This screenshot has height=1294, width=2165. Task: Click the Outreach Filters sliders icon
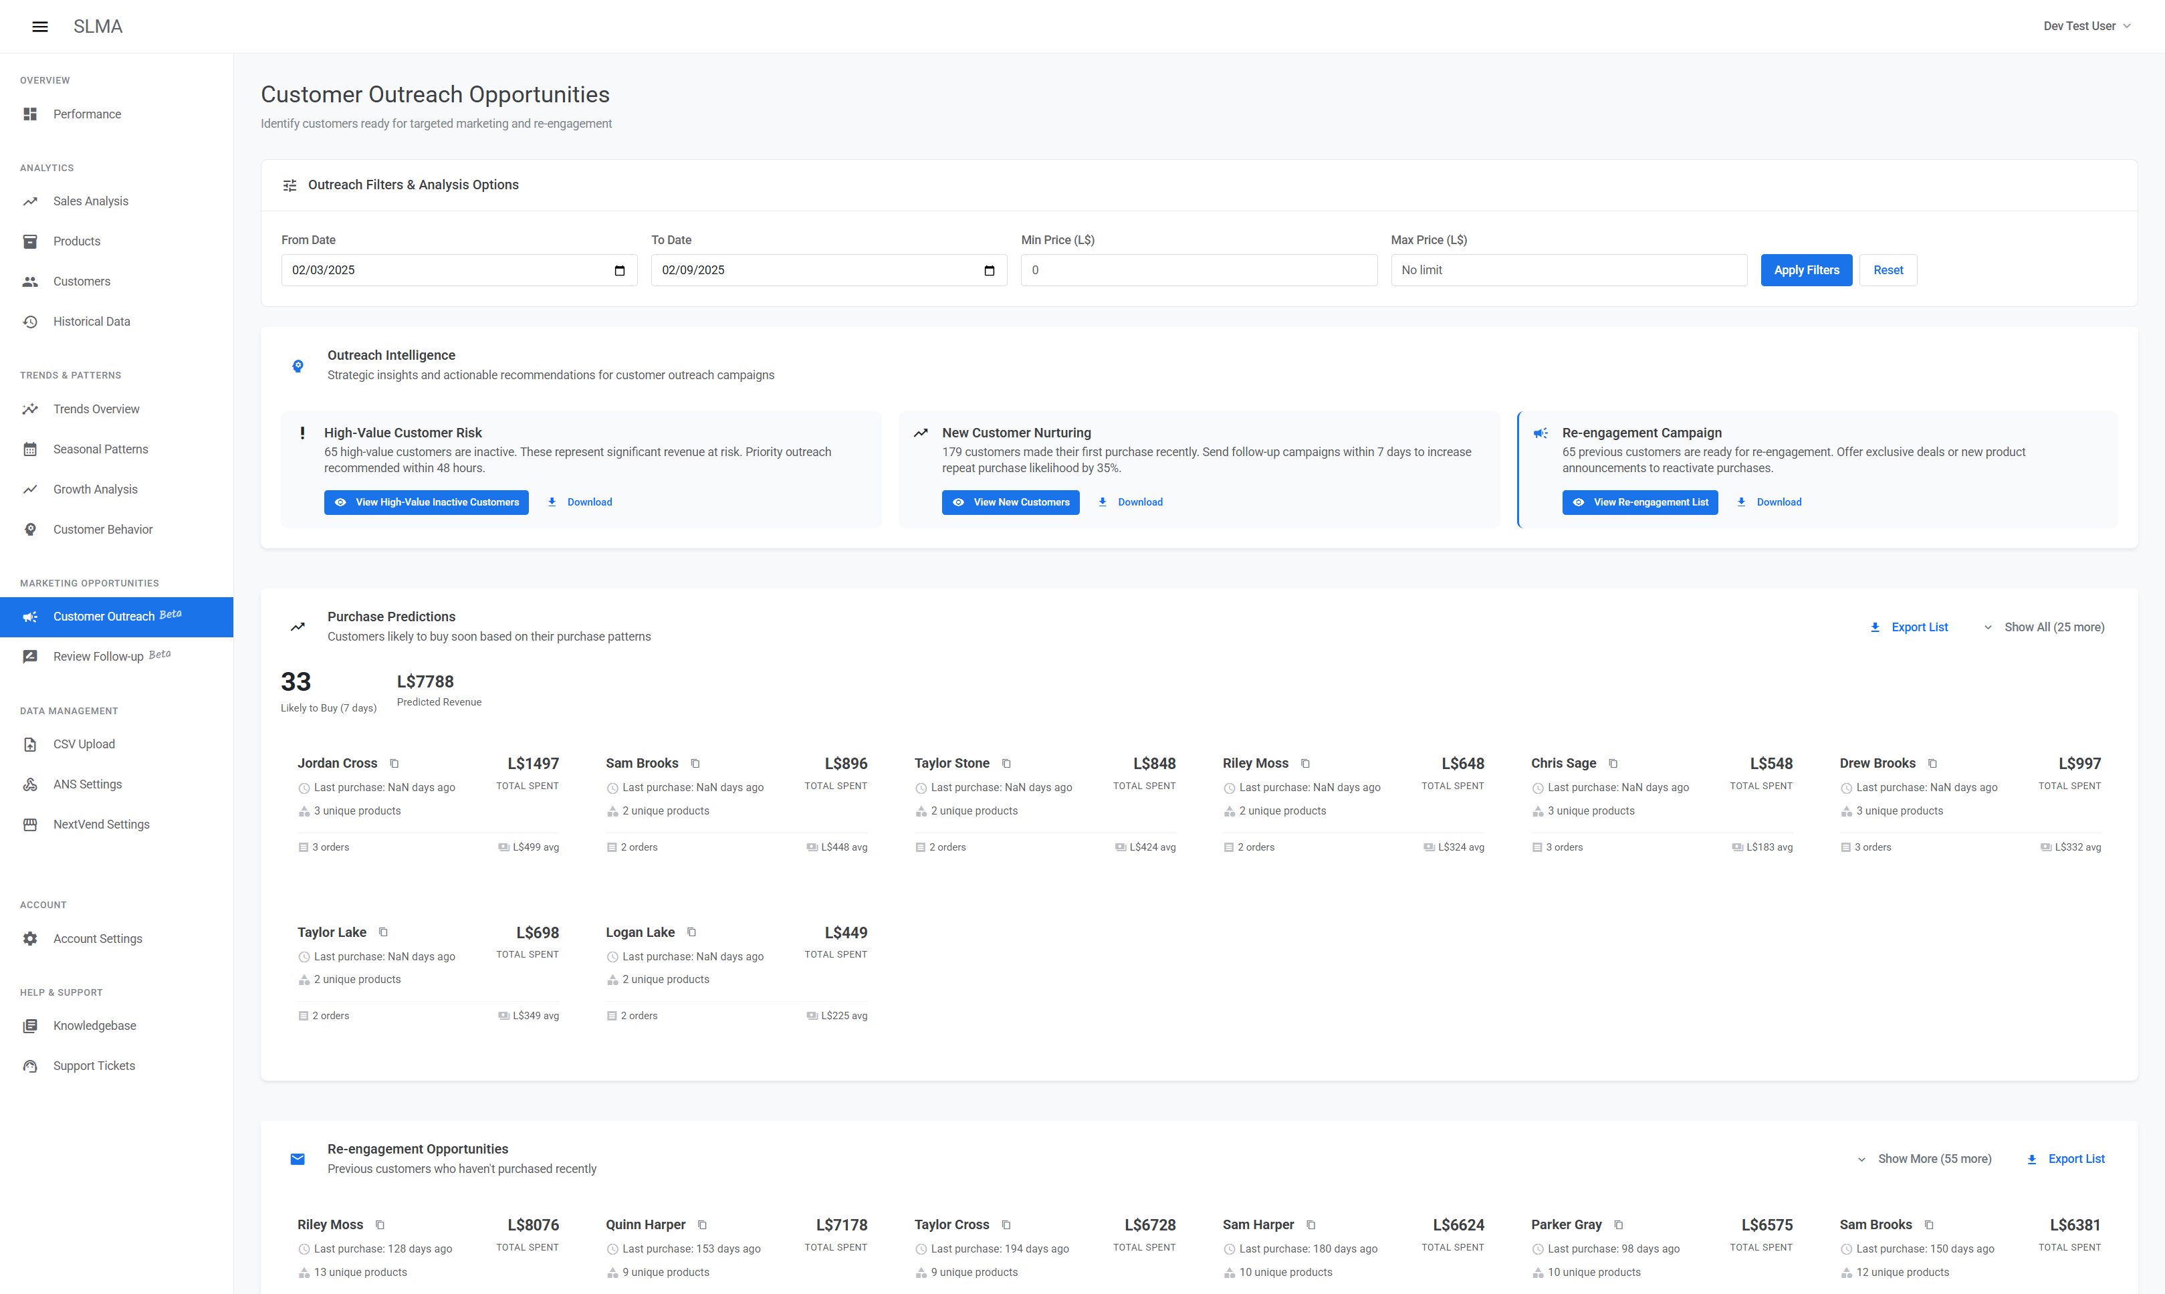pos(290,185)
